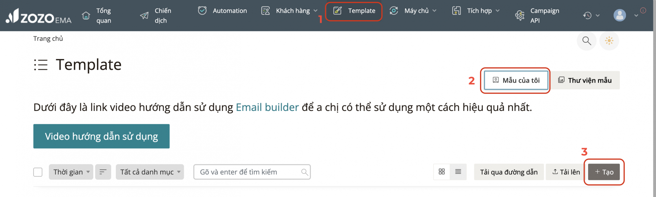Open the Thời gian sort dropdown
This screenshot has width=656, height=197.
71,172
